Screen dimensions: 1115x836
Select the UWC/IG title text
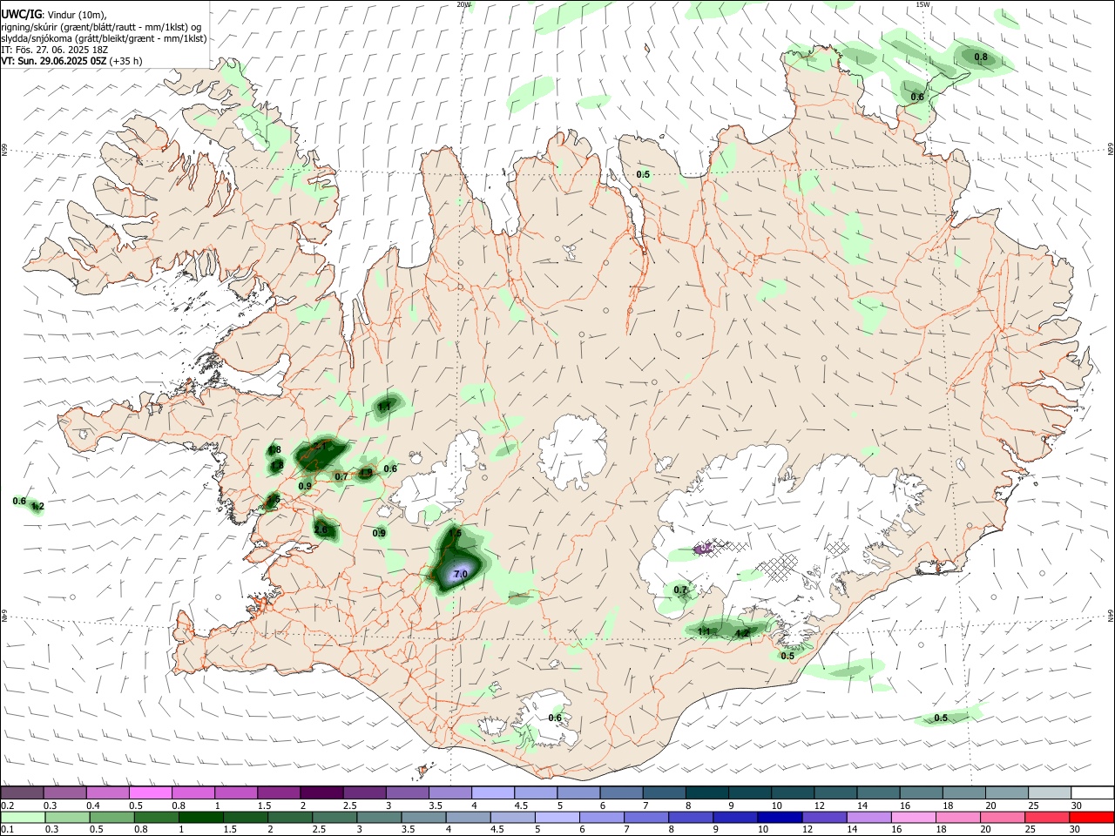[21, 15]
